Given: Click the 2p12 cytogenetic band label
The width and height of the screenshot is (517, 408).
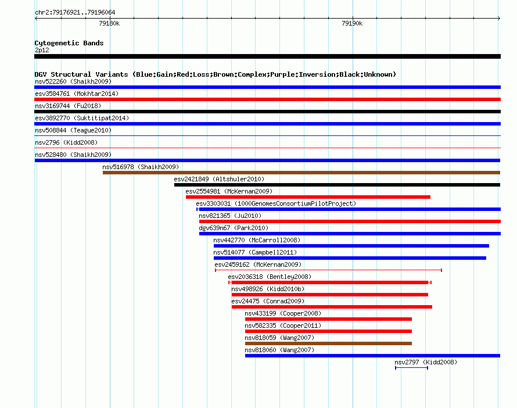Looking at the screenshot, I should click(42, 50).
